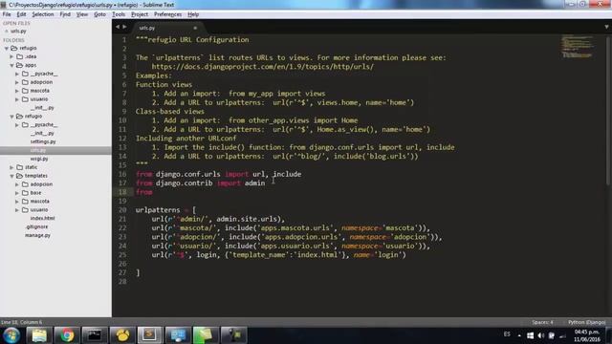Click the editor vertical scrollbar
Screen dimensions: 612x344
[608, 111]
